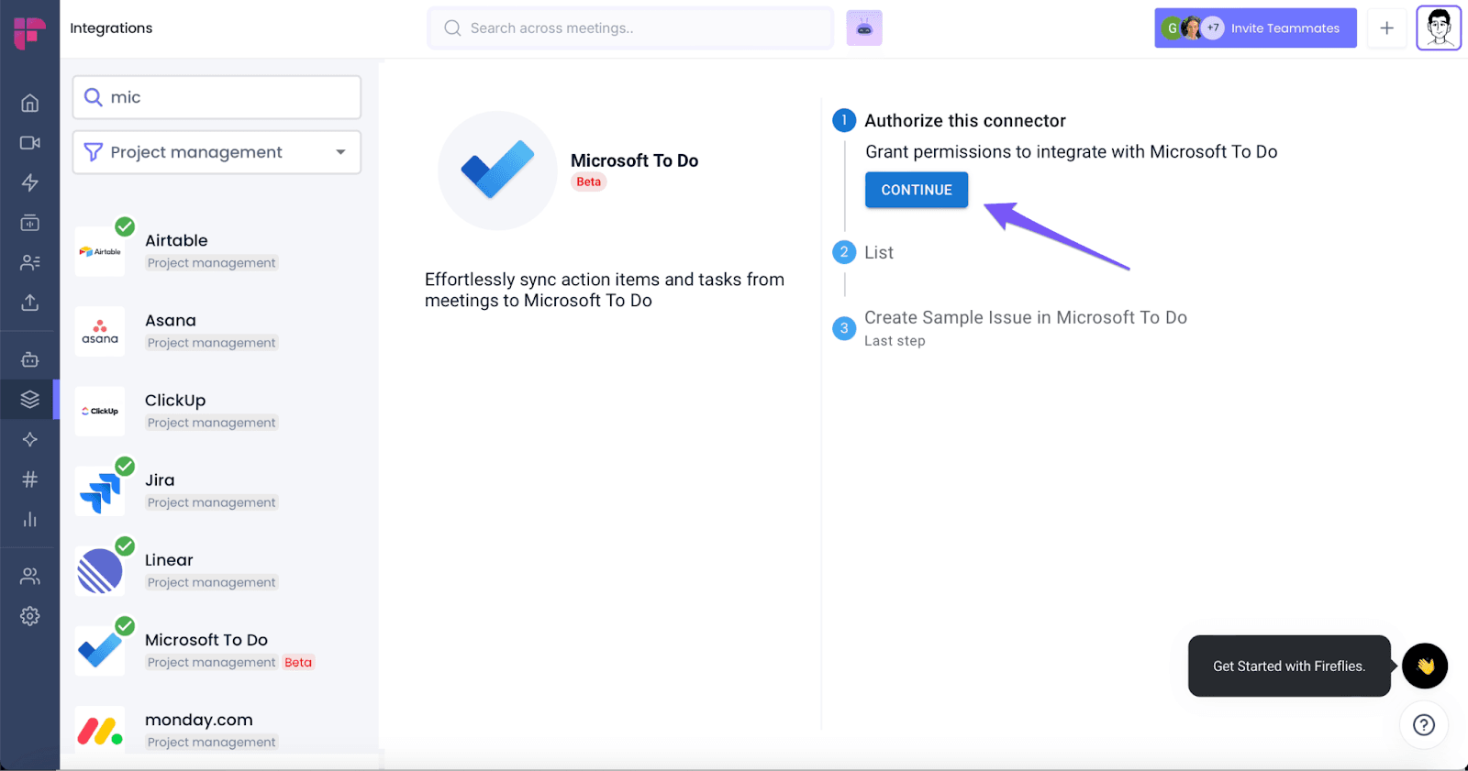Click the plus button in header
Viewport: 1468px width, 771px height.
(1387, 28)
